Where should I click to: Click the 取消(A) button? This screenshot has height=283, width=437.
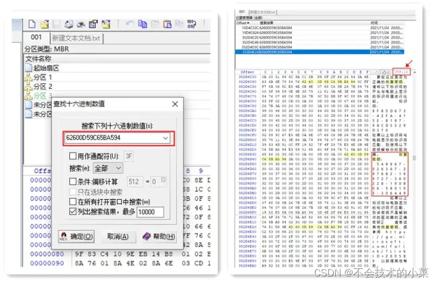coord(118,236)
